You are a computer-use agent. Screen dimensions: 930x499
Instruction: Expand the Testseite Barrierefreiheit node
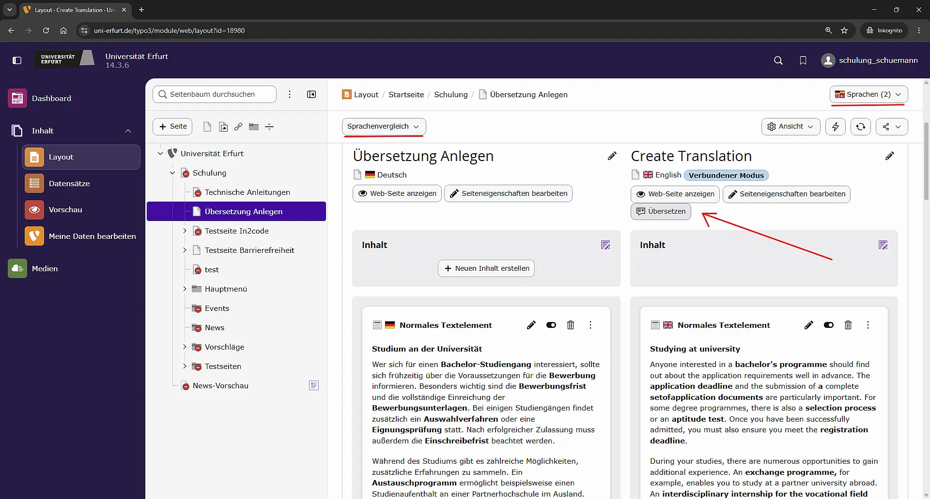click(x=185, y=250)
